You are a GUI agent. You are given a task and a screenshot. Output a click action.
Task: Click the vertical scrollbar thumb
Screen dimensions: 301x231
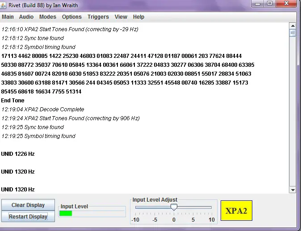click(293, 33)
